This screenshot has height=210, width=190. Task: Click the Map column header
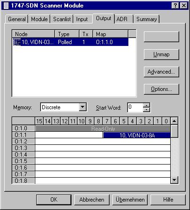[x=111, y=34]
